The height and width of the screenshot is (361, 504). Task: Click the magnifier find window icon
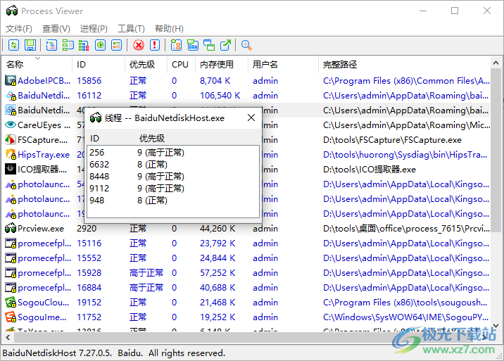(246, 45)
